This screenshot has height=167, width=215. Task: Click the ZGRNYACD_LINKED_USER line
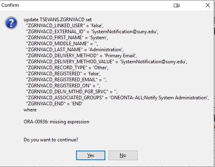coord(65,26)
